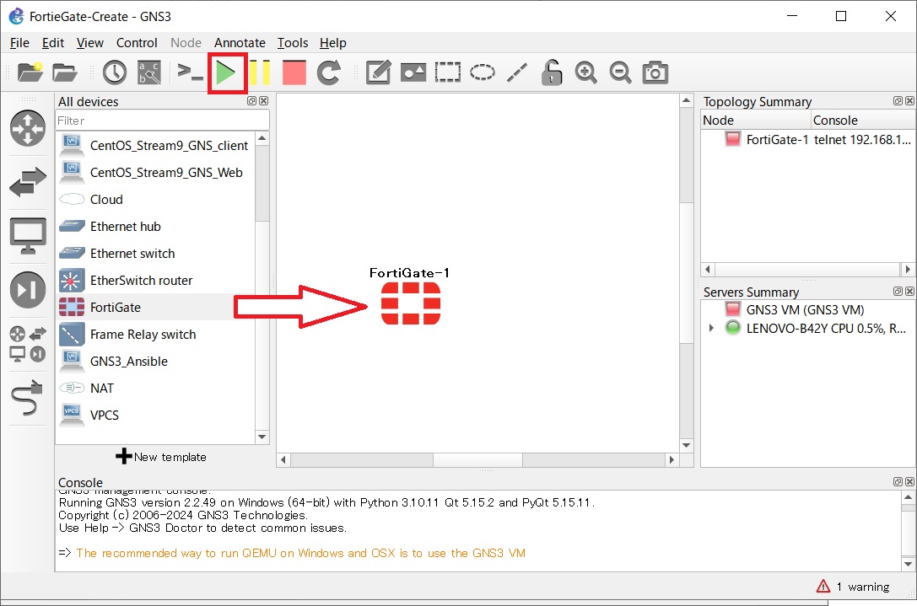Click canvas horizontal scroll right arrow
Viewport: 917px width, 606px height.
(672, 460)
